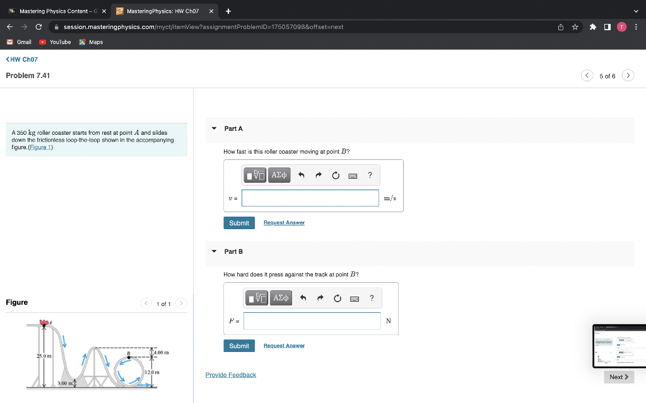Share this page icon in address bar
646x403 pixels.
[561, 27]
